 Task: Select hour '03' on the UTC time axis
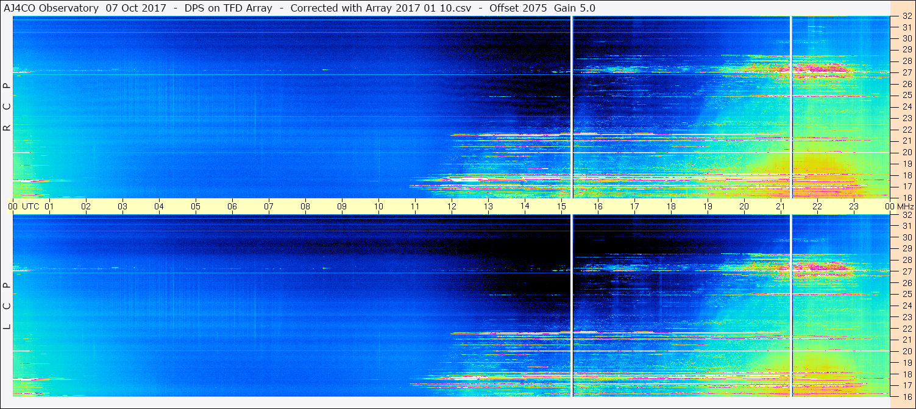(122, 206)
